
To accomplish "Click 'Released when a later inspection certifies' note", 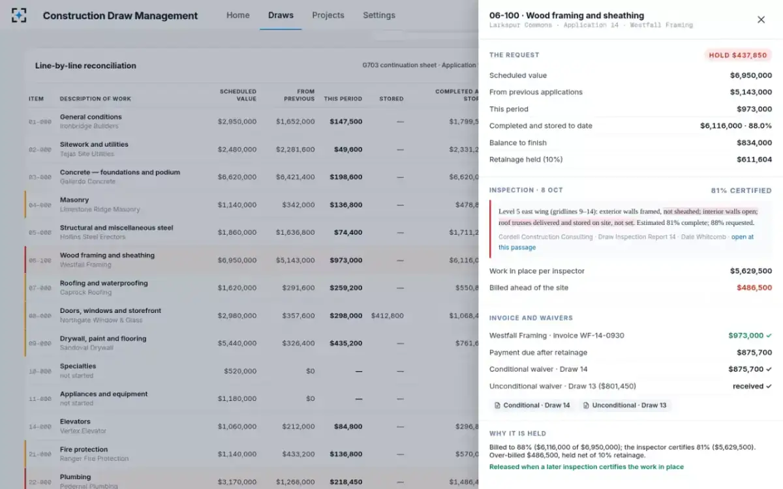I will coord(587,467).
